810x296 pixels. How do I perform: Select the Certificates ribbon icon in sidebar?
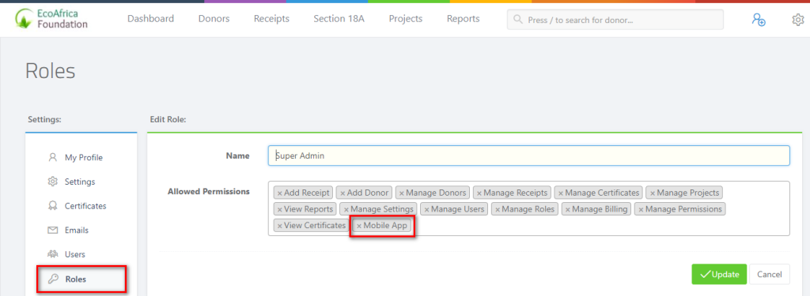pyautogui.click(x=52, y=206)
